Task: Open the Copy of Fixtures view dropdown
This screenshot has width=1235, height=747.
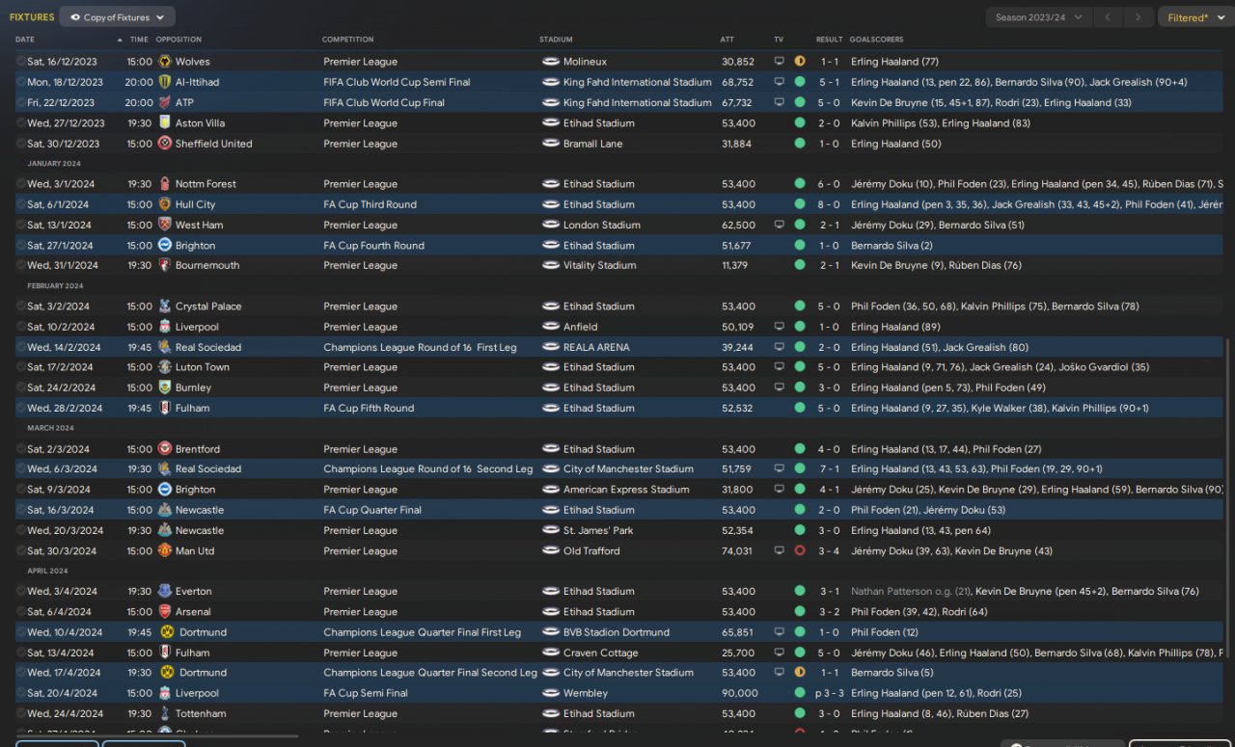Action: (118, 17)
